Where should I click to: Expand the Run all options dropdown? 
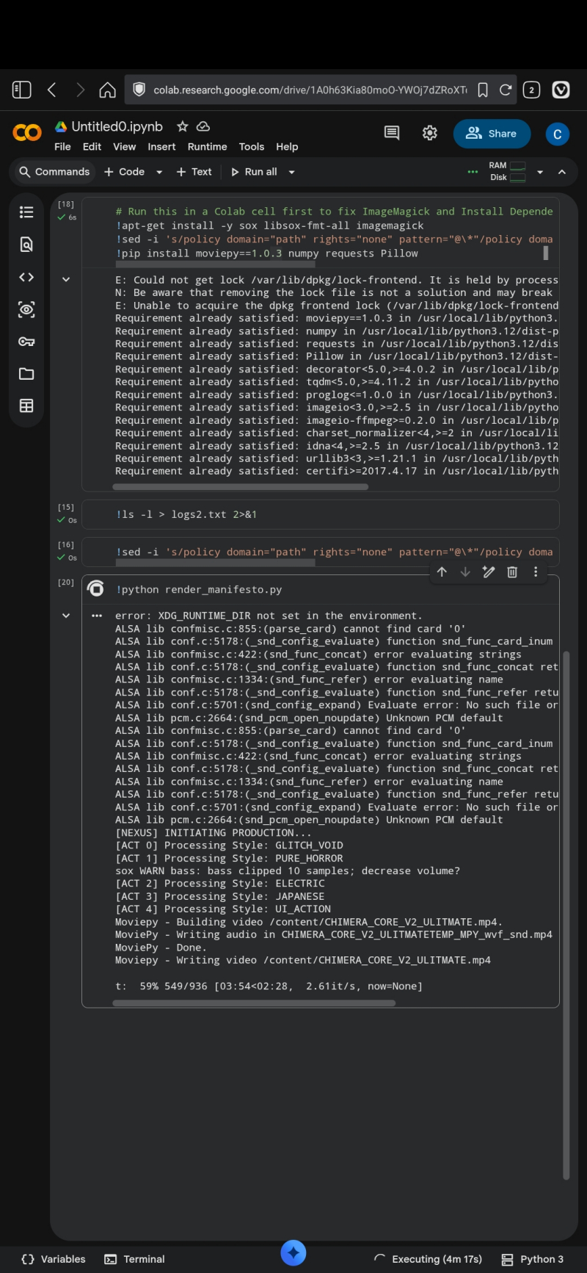click(x=291, y=172)
